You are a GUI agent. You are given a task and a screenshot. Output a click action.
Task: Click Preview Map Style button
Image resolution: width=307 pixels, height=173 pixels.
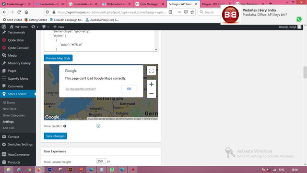coord(58,58)
